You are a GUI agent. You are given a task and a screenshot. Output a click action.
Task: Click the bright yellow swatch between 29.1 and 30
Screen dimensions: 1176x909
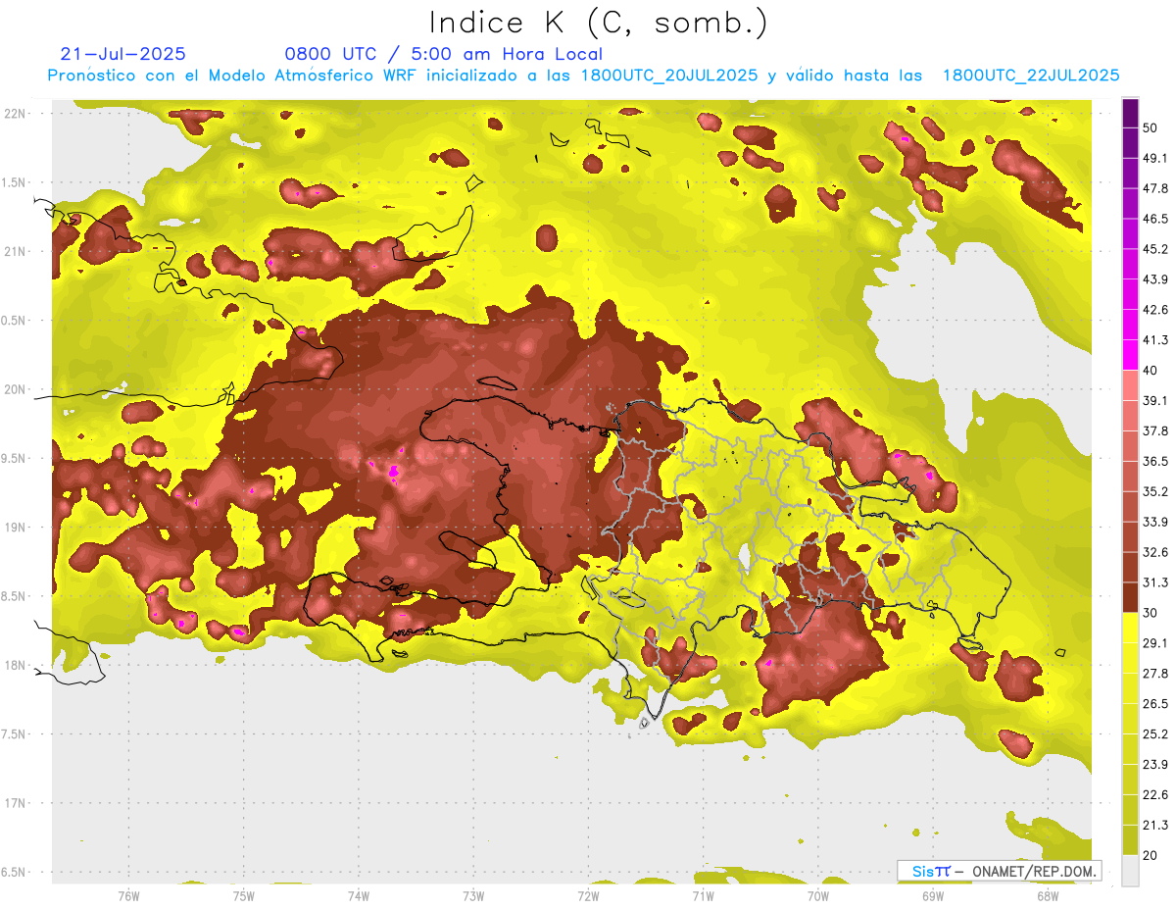pos(1130,627)
